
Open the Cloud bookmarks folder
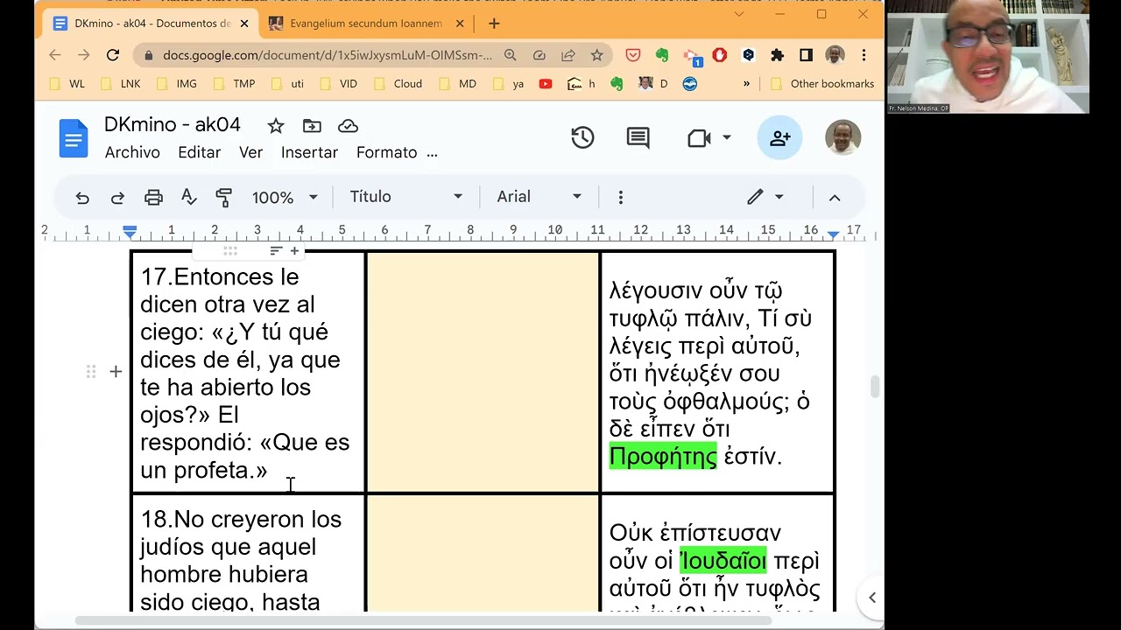pyautogui.click(x=398, y=84)
